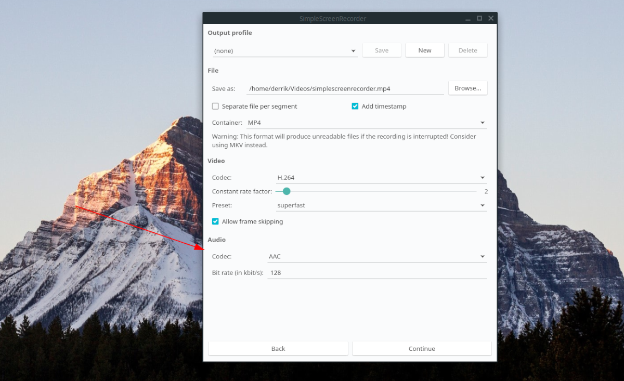Image resolution: width=624 pixels, height=381 pixels.
Task: Click the Constant rate factor slider handle
Action: pyautogui.click(x=286, y=191)
